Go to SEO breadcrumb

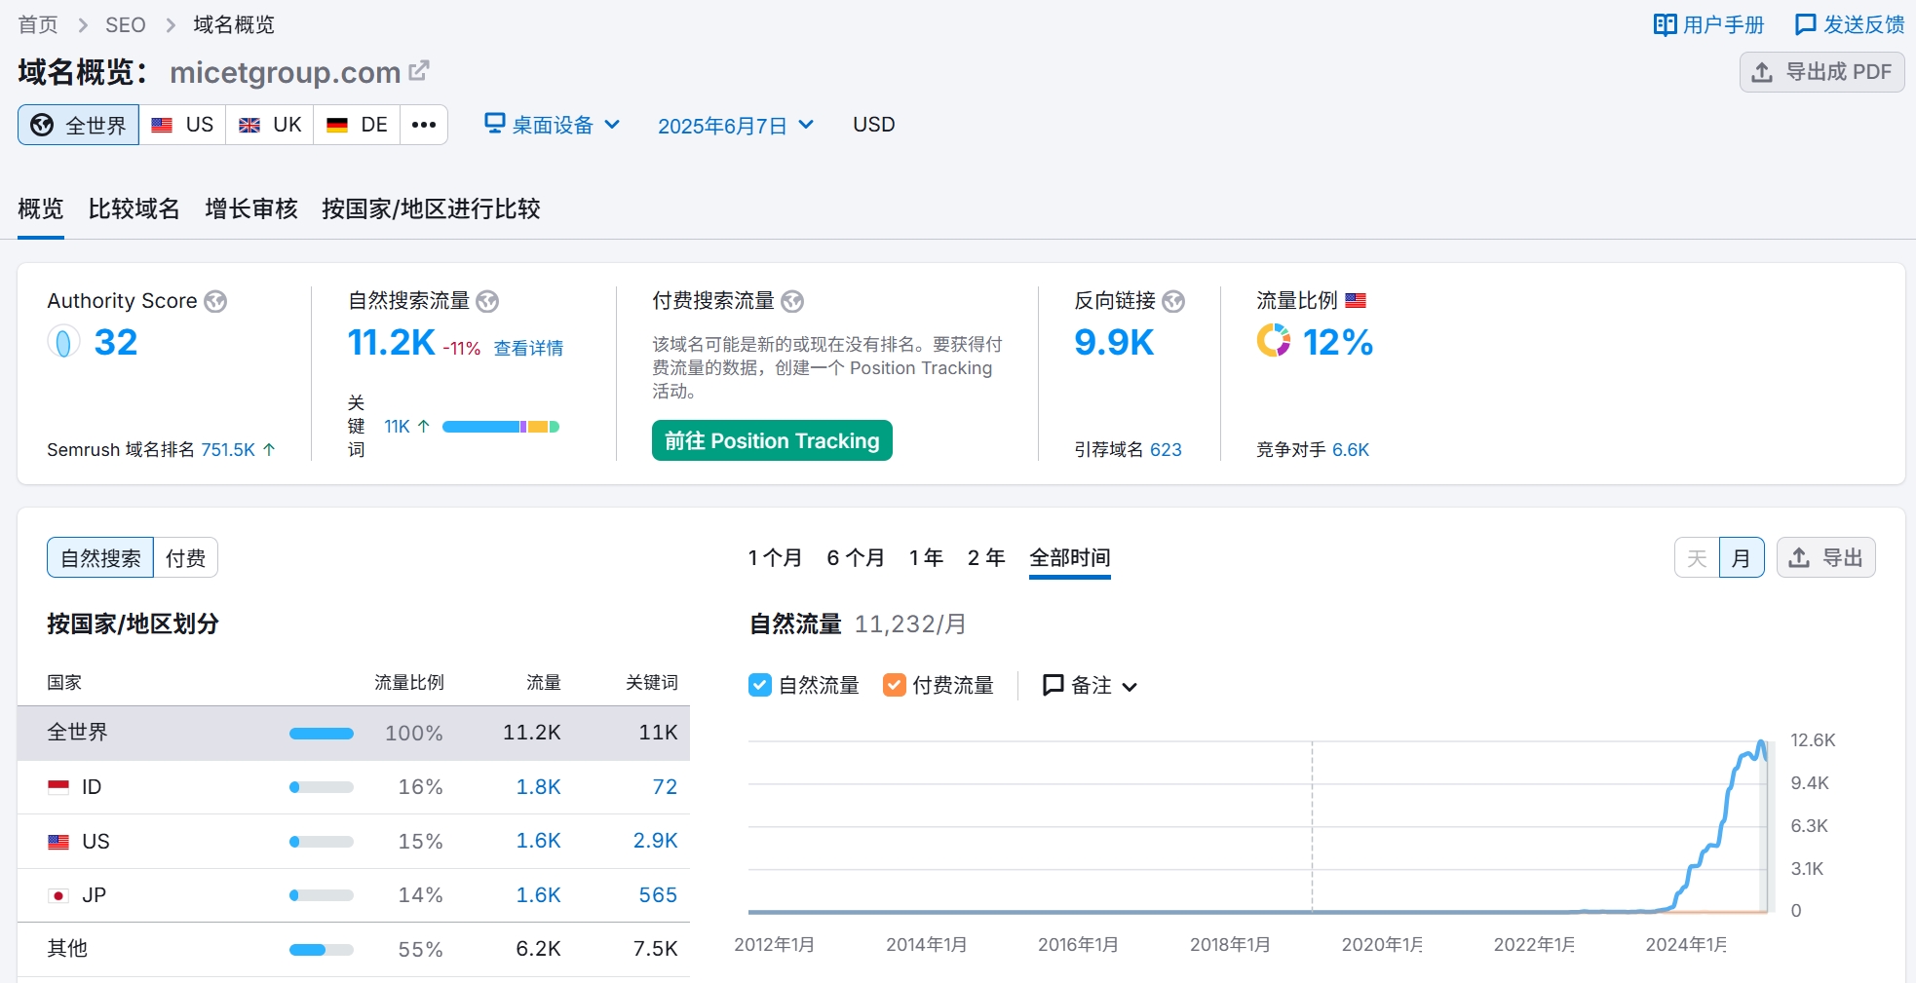[x=126, y=24]
